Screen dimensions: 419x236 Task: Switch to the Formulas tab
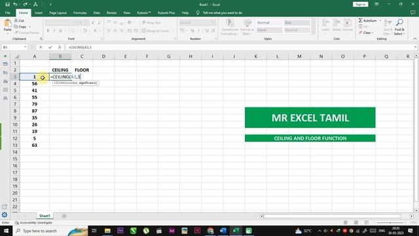click(x=80, y=12)
